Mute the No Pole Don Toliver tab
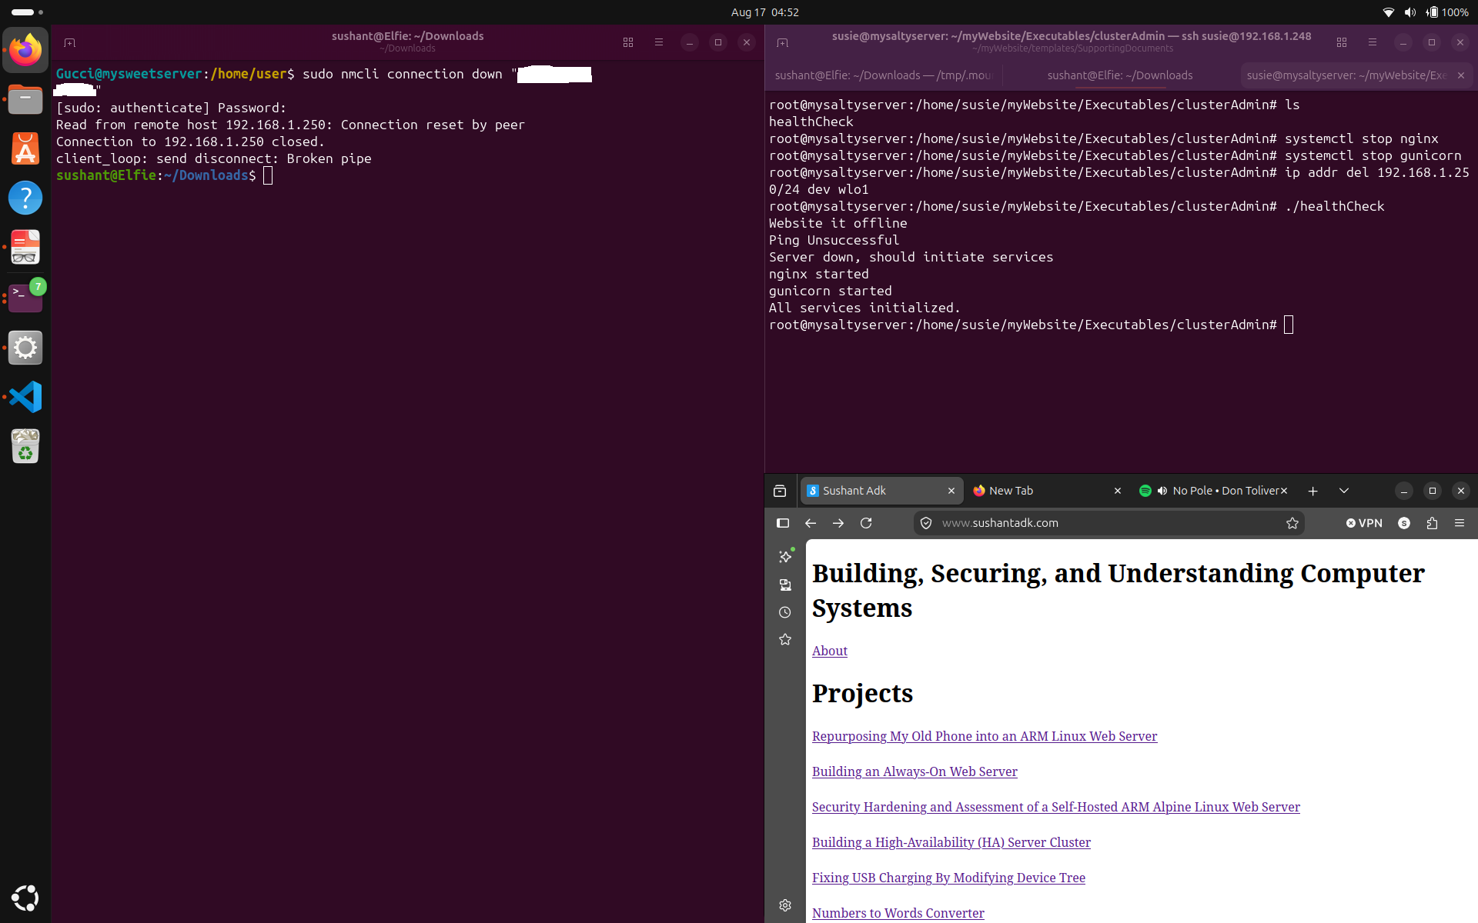Image resolution: width=1478 pixels, height=923 pixels. pyautogui.click(x=1162, y=491)
